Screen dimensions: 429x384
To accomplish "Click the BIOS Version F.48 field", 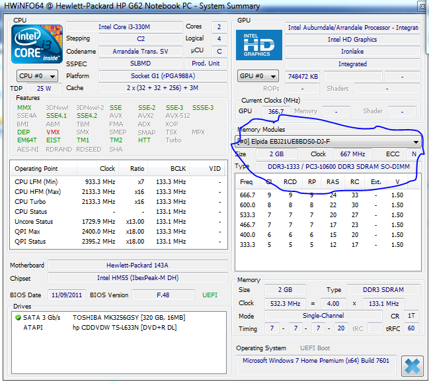I will click(163, 295).
